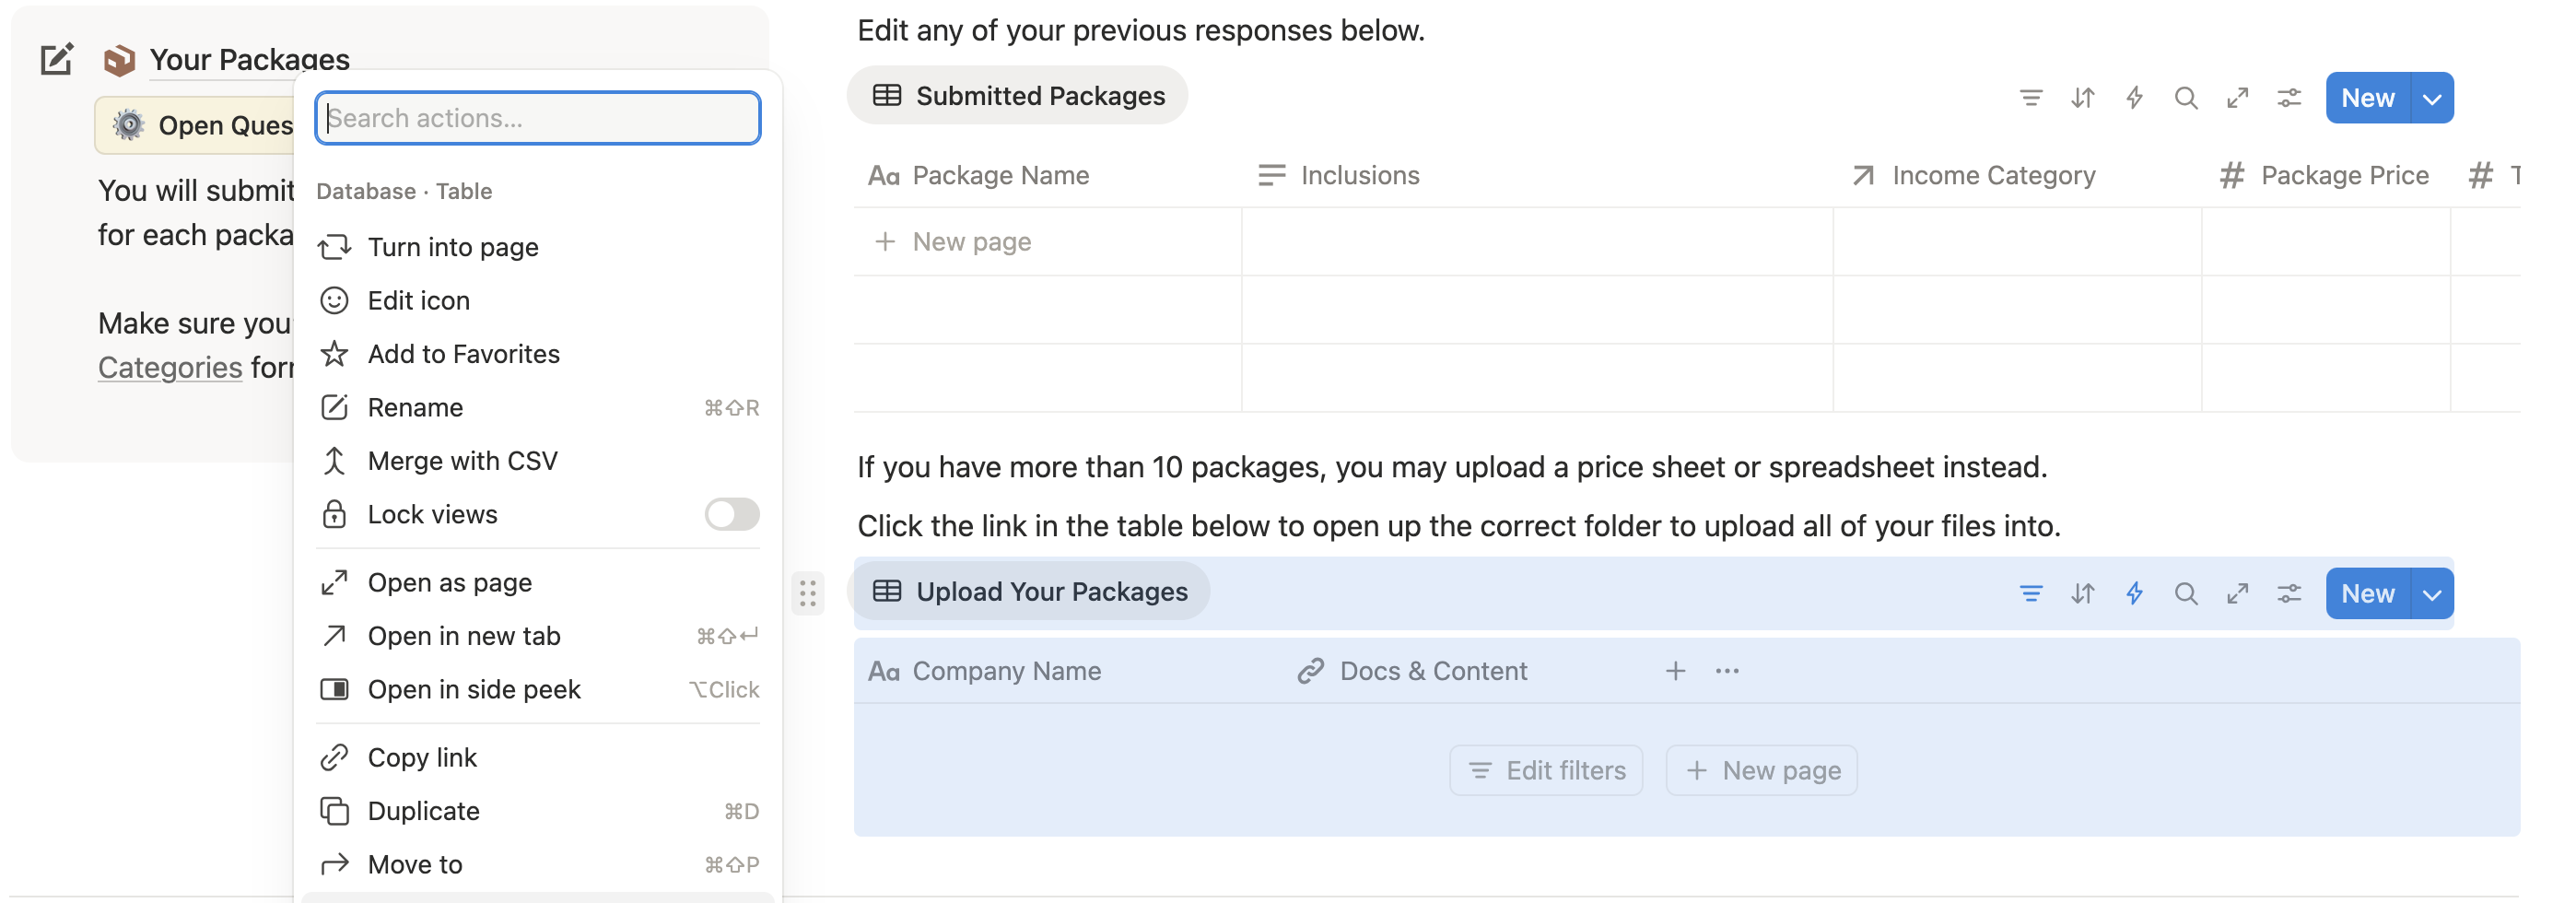Click sort icon in Submitted Packages toolbar
Viewport: 2576px width, 903px height.
pyautogui.click(x=2082, y=98)
